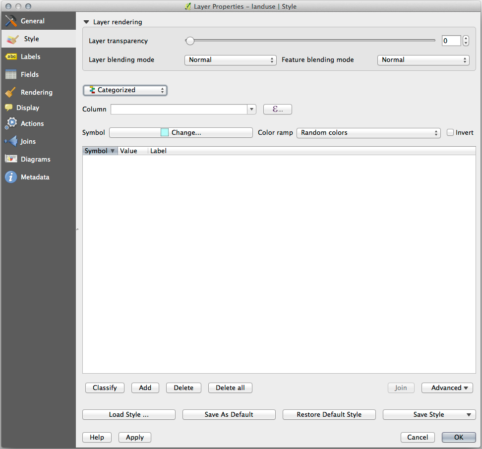Collapse the Layer rendering section
This screenshot has width=482, height=449.
(x=86, y=22)
